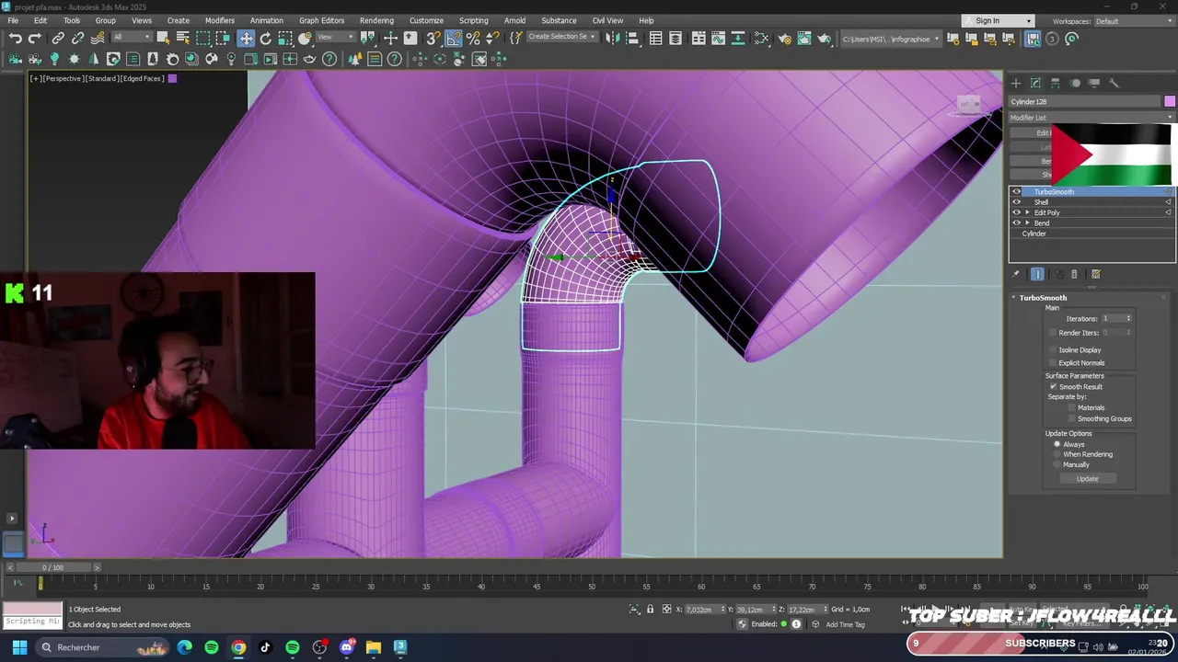Uncheck the Smooth Result checkbox
Image resolution: width=1178 pixels, height=662 pixels.
point(1054,387)
